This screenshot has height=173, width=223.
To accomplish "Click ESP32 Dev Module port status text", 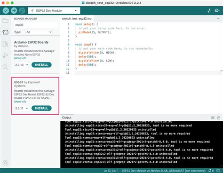I will (x=163, y=171).
